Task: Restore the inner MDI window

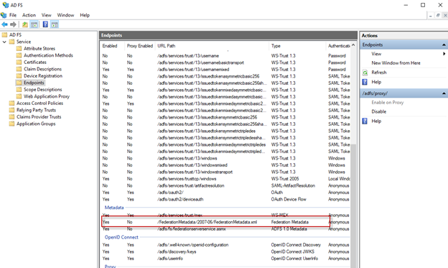Action: click(x=438, y=15)
